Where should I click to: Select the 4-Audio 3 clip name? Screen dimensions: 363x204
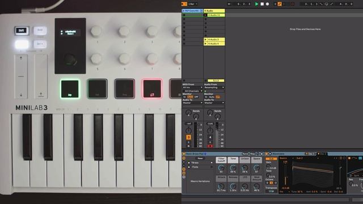coord(216,40)
